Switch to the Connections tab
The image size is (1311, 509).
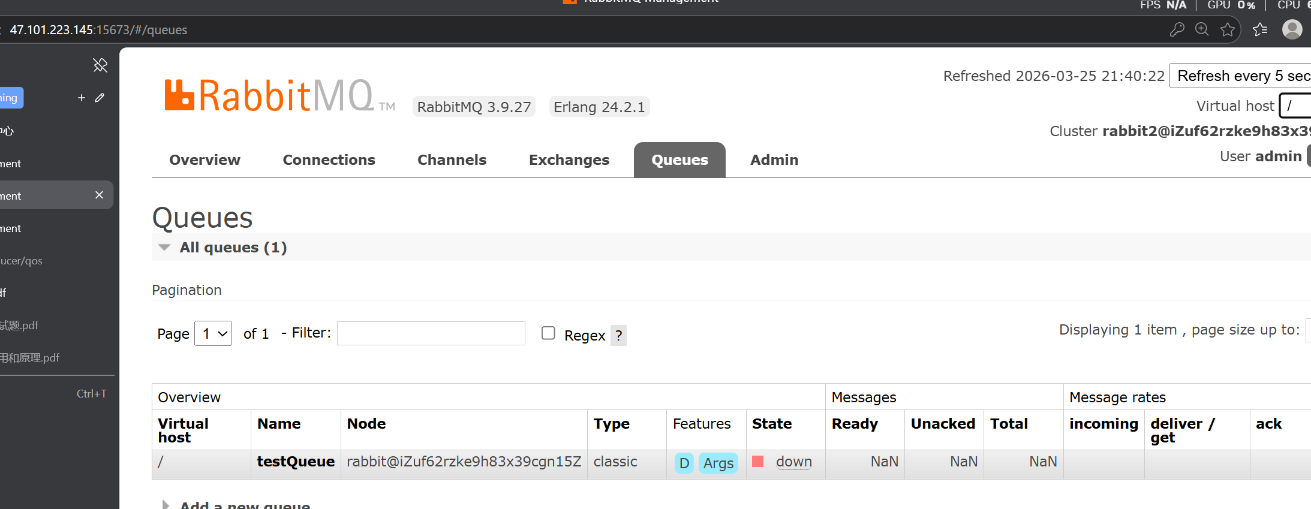point(329,160)
